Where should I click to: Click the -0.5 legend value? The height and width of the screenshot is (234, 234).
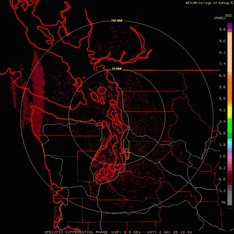[x=221, y=179]
